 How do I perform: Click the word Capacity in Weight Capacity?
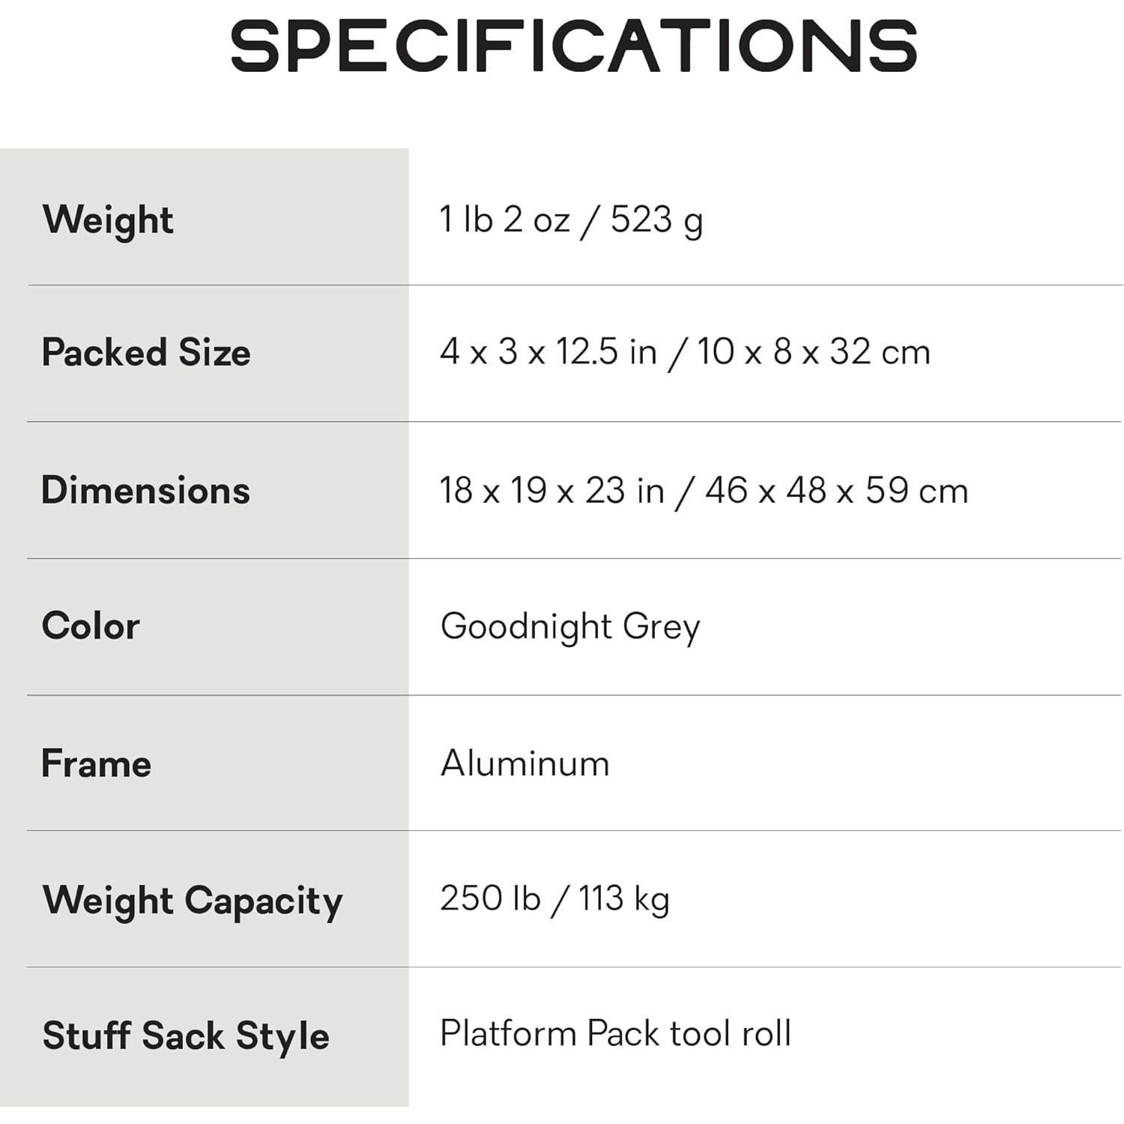coord(264,901)
